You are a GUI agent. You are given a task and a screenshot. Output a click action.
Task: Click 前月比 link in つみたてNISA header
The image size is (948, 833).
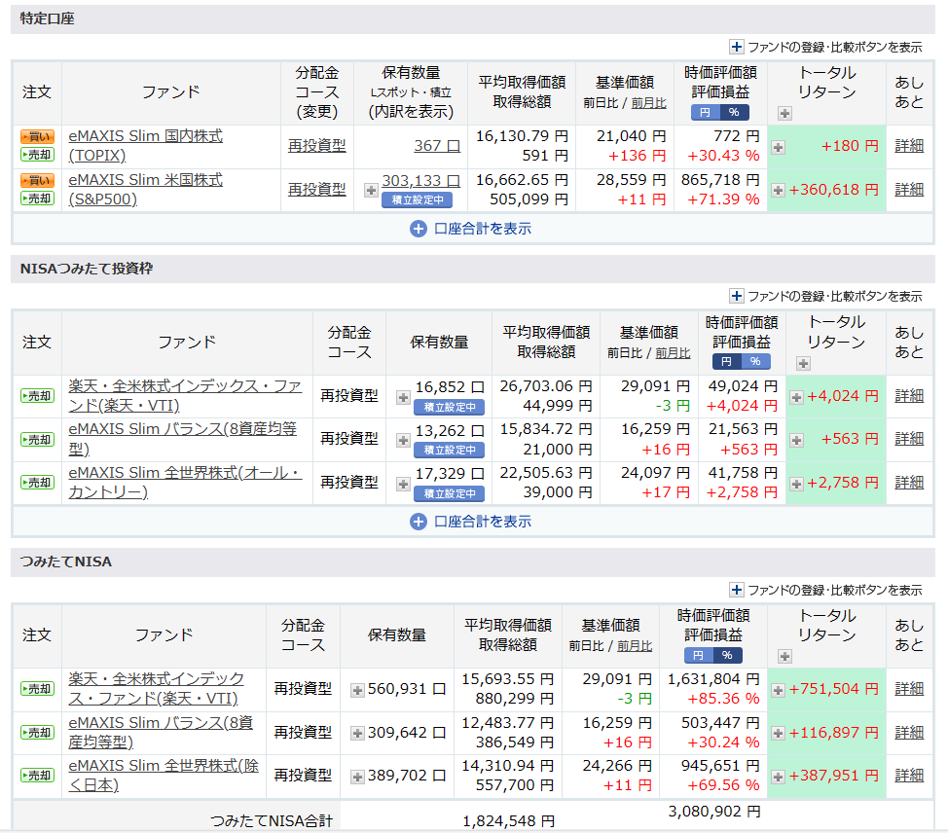pyautogui.click(x=635, y=646)
